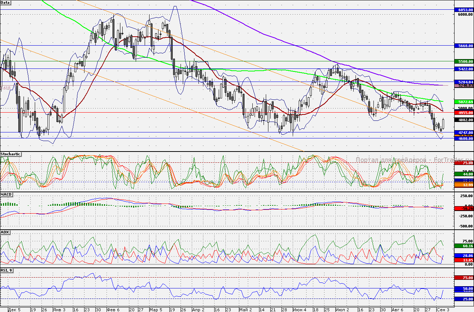Select the green 60.16 ADX value label

point(464,246)
